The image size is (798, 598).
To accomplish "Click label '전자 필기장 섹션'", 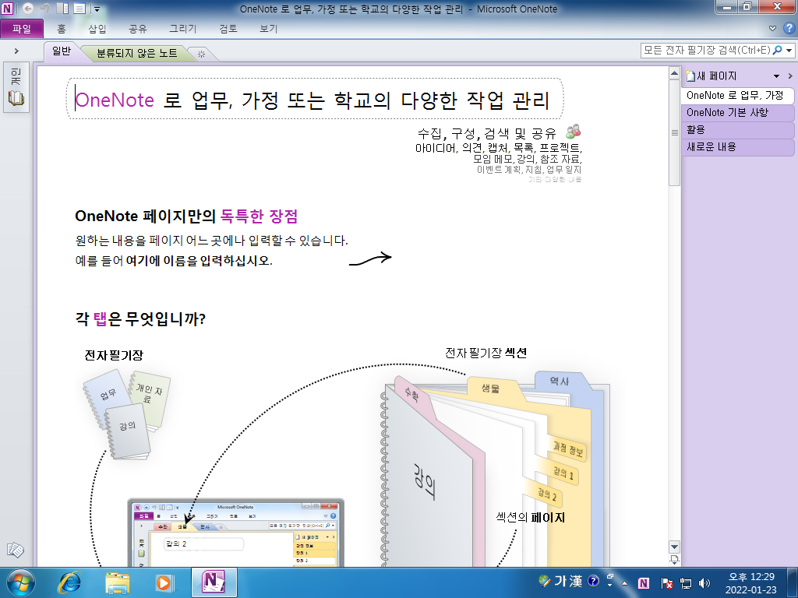I will [x=486, y=353].
